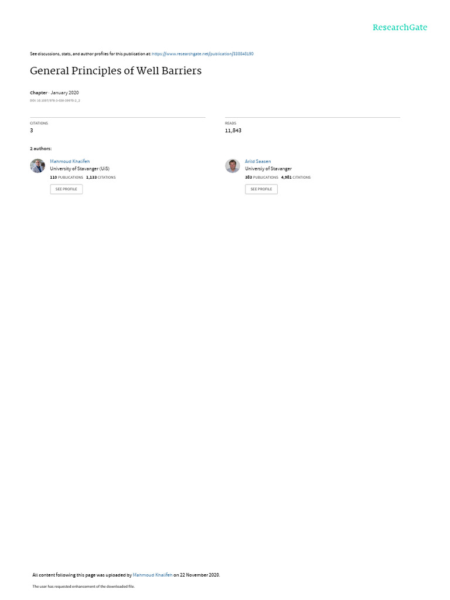Viewport: 450px width, 600px height.
Task: Click University of Stavanger (UiS) affiliation
Action: coord(80,169)
